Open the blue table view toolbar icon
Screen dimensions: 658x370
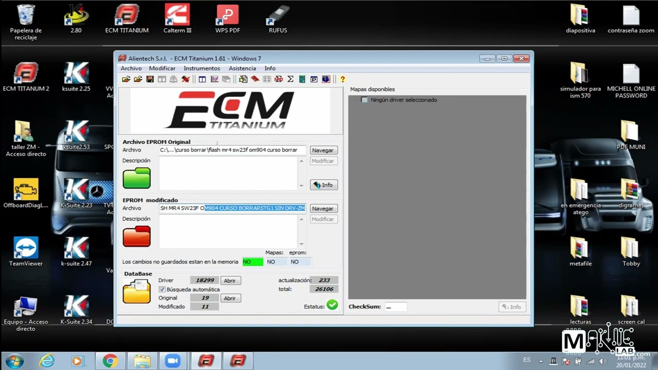coord(202,79)
